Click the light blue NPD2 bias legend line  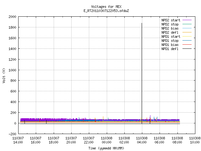click(187, 28)
